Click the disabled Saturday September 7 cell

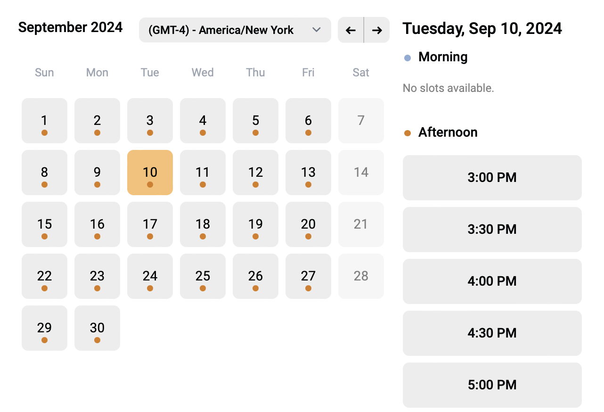point(361,121)
